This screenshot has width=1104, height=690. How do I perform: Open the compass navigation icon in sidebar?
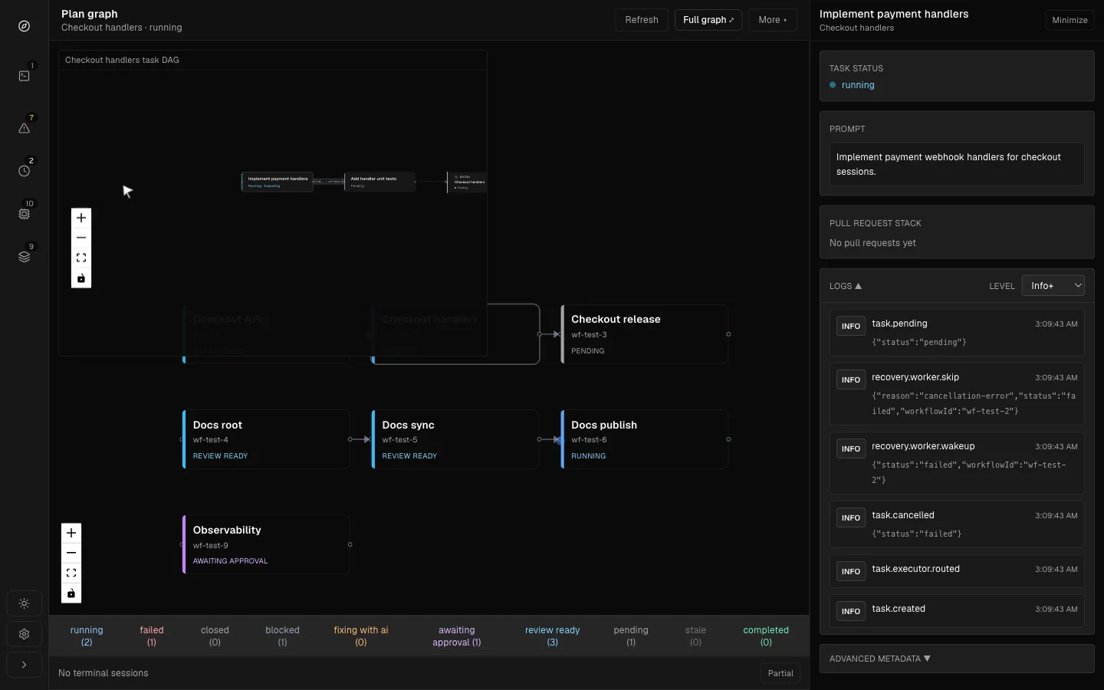[24, 26]
